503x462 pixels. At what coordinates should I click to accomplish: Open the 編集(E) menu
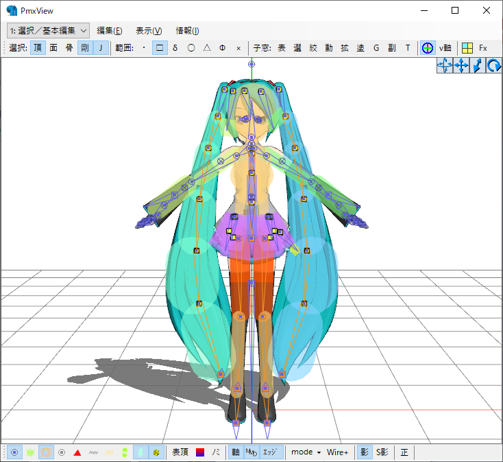(110, 31)
